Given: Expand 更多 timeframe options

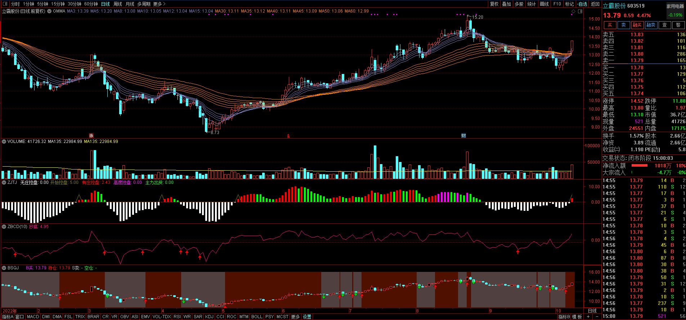Looking at the screenshot, I should click(159, 4).
